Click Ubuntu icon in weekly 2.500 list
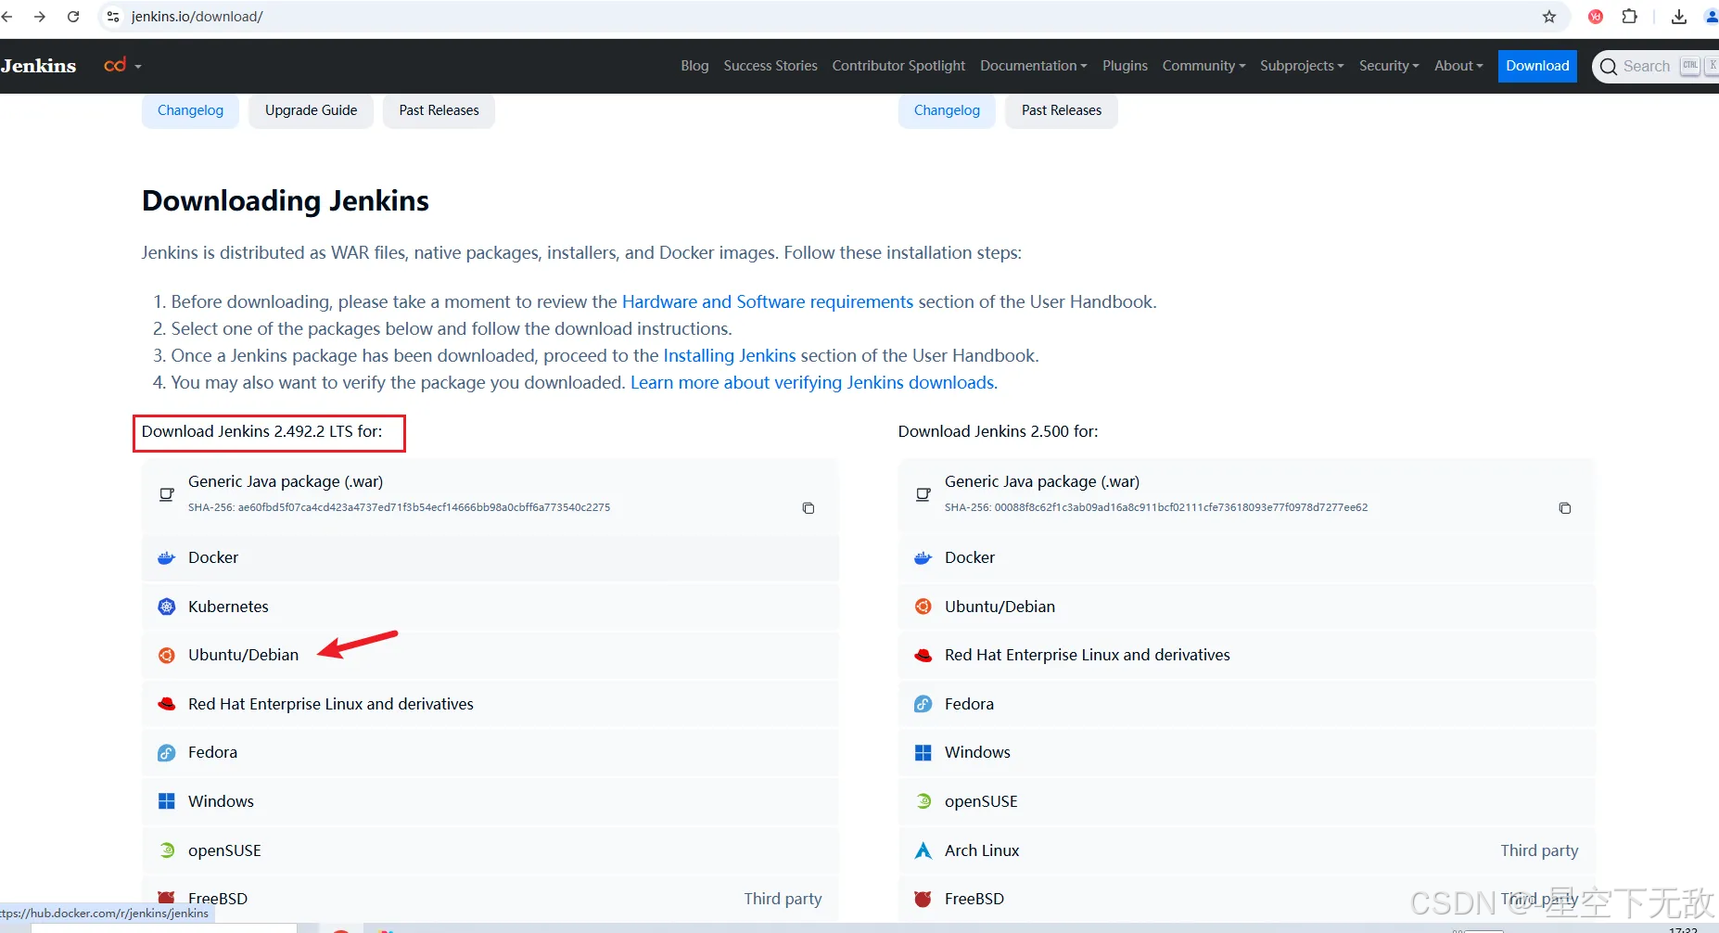 click(923, 607)
